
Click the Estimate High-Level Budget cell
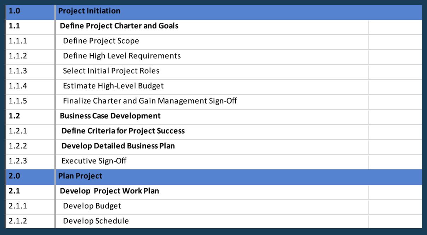(x=212, y=86)
